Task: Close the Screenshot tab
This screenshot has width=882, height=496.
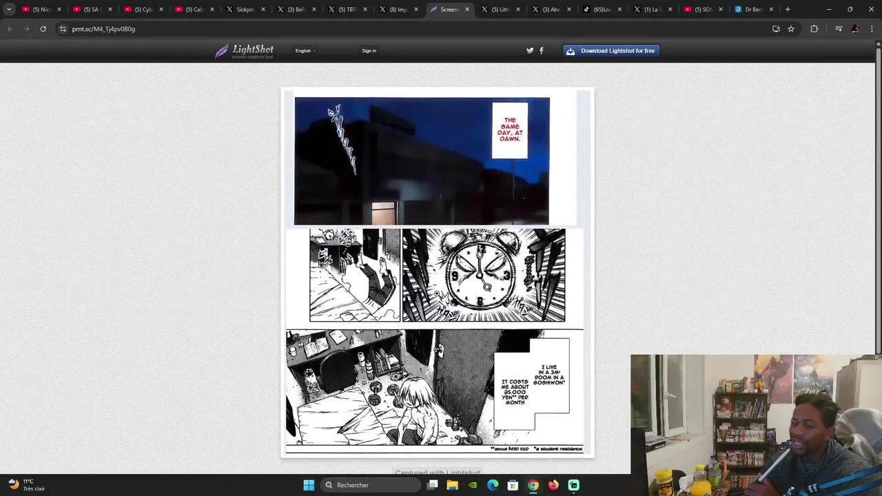Action: 467,10
